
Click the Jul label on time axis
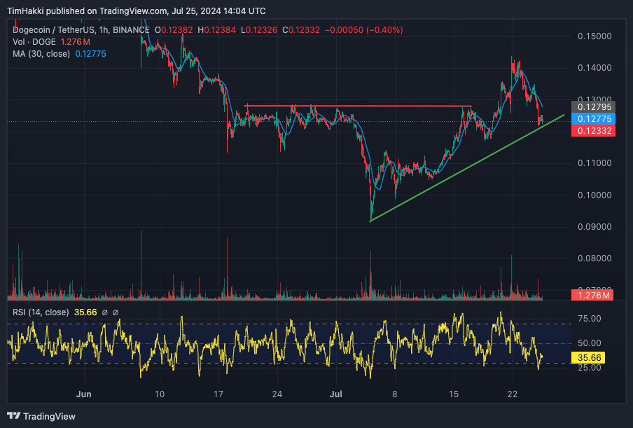click(335, 394)
